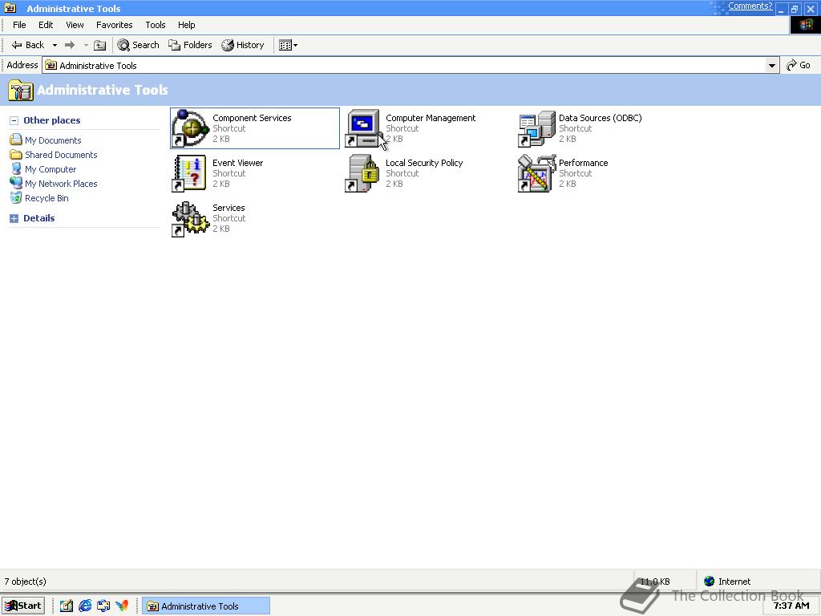This screenshot has width=821, height=616.
Task: Collapse the Other places section
Action: click(14, 120)
